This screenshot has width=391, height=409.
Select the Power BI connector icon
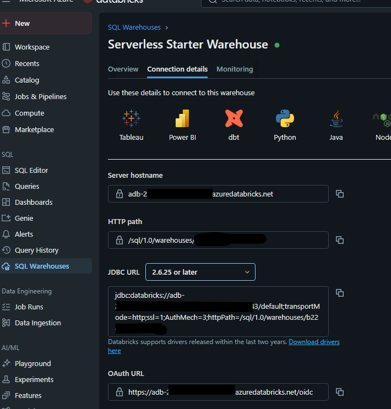(182, 119)
